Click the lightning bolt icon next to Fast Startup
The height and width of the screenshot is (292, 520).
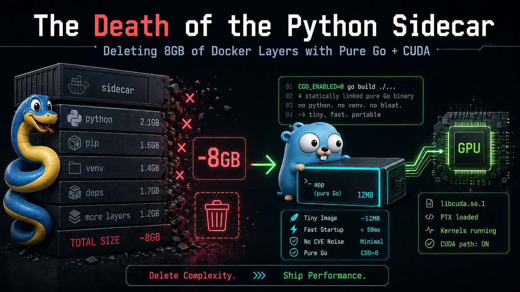point(293,230)
